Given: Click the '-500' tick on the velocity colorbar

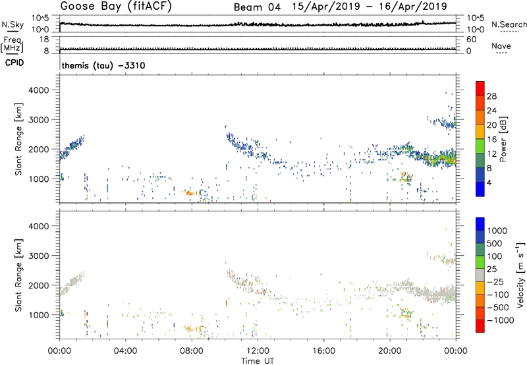Looking at the screenshot, I should 498,307.
